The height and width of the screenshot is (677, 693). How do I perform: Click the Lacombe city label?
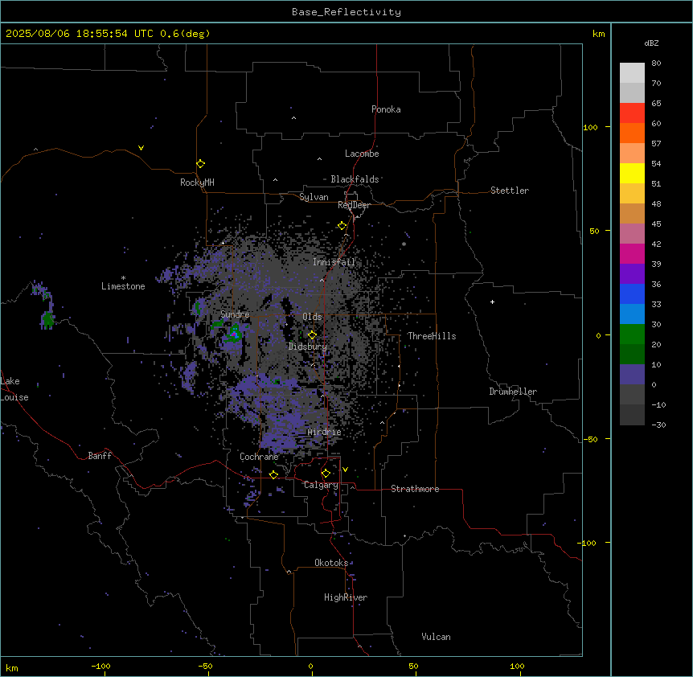[x=362, y=154]
